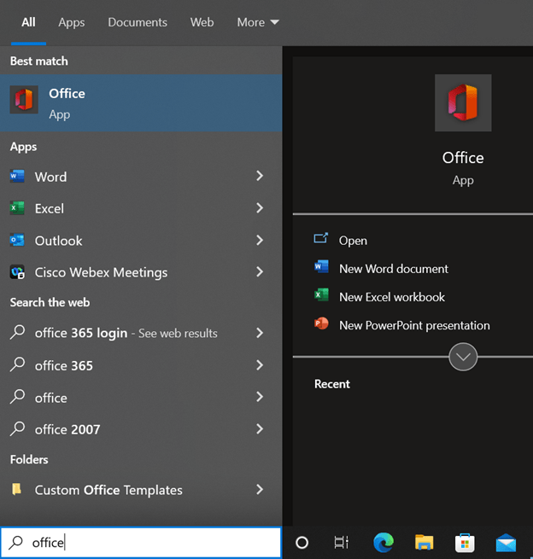
Task: Switch to the Documents tab
Action: tap(138, 22)
